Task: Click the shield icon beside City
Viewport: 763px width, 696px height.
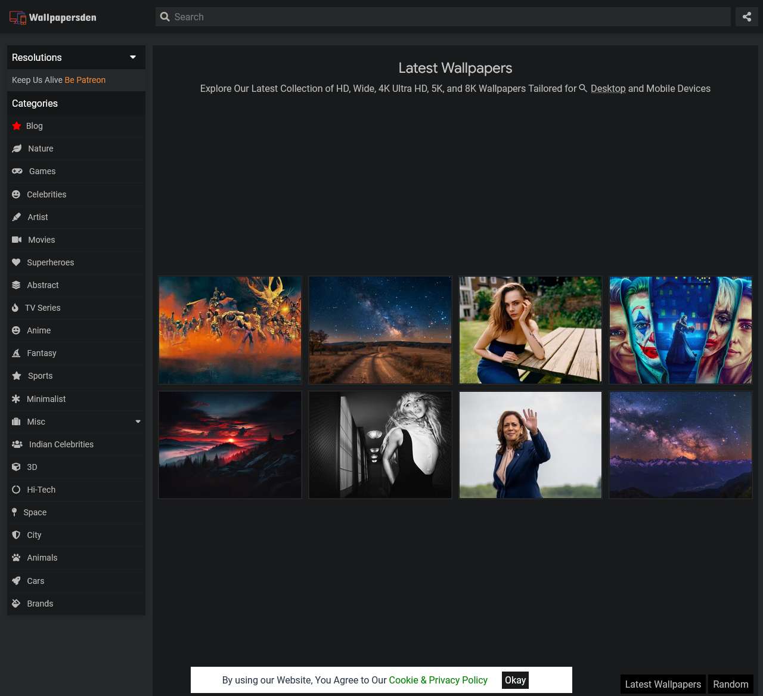Action: 16,535
